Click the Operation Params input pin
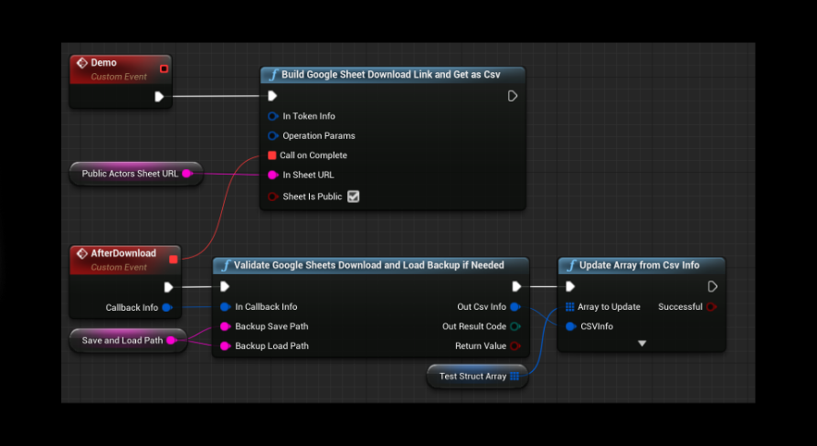817x446 pixels. pyautogui.click(x=272, y=135)
